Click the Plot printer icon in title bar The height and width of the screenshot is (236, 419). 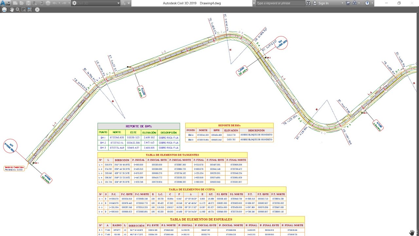[48, 3]
